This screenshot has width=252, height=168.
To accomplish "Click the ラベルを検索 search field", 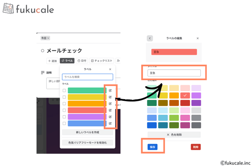I will tap(87, 77).
